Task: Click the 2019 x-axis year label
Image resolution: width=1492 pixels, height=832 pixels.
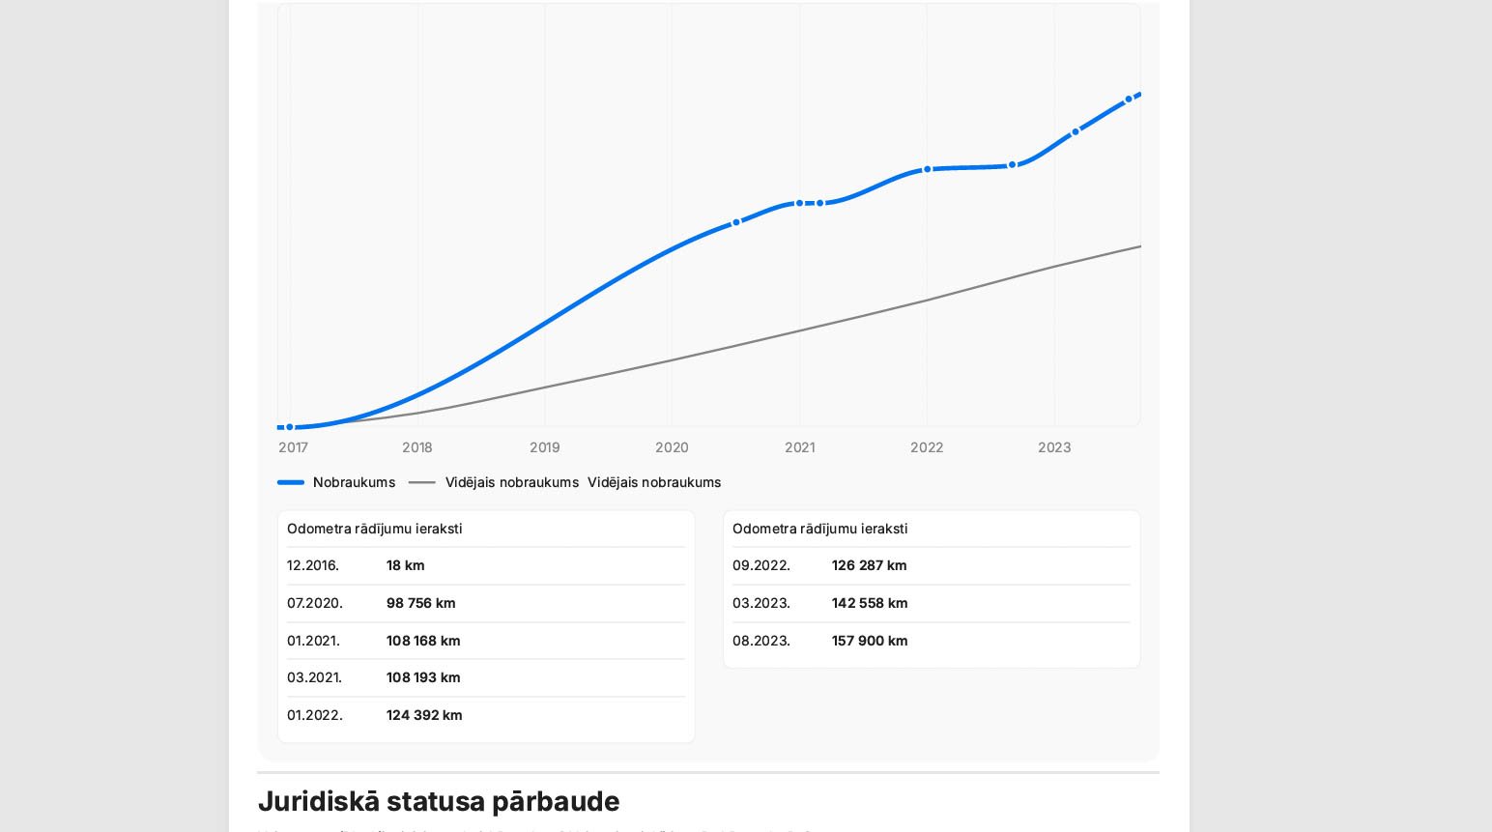Action: 544,447
